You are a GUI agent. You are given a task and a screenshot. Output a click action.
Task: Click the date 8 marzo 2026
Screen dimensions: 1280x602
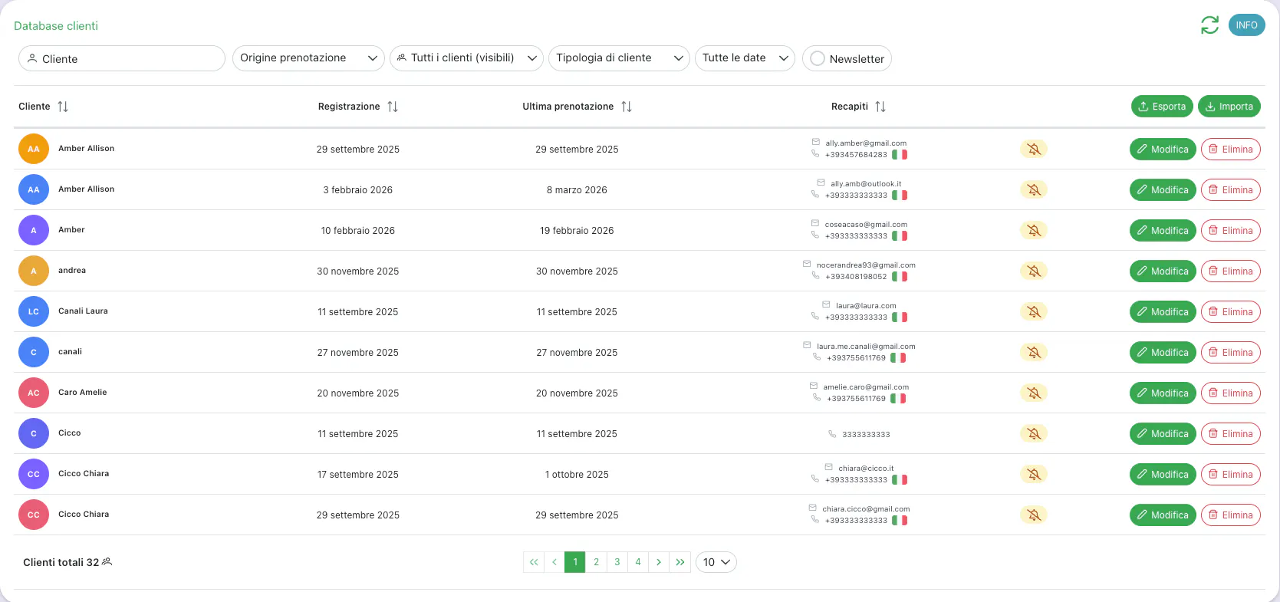click(x=577, y=190)
